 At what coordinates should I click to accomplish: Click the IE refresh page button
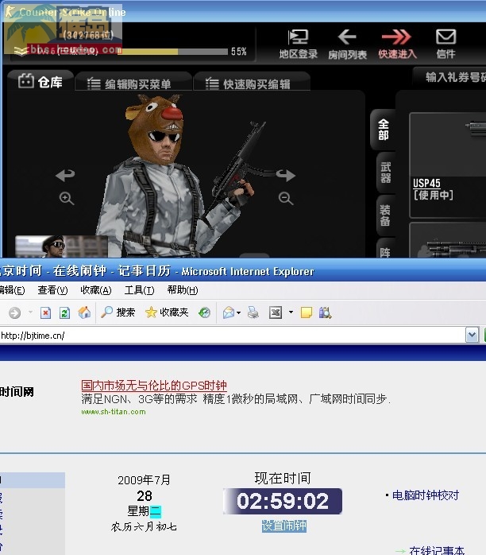[64, 313]
